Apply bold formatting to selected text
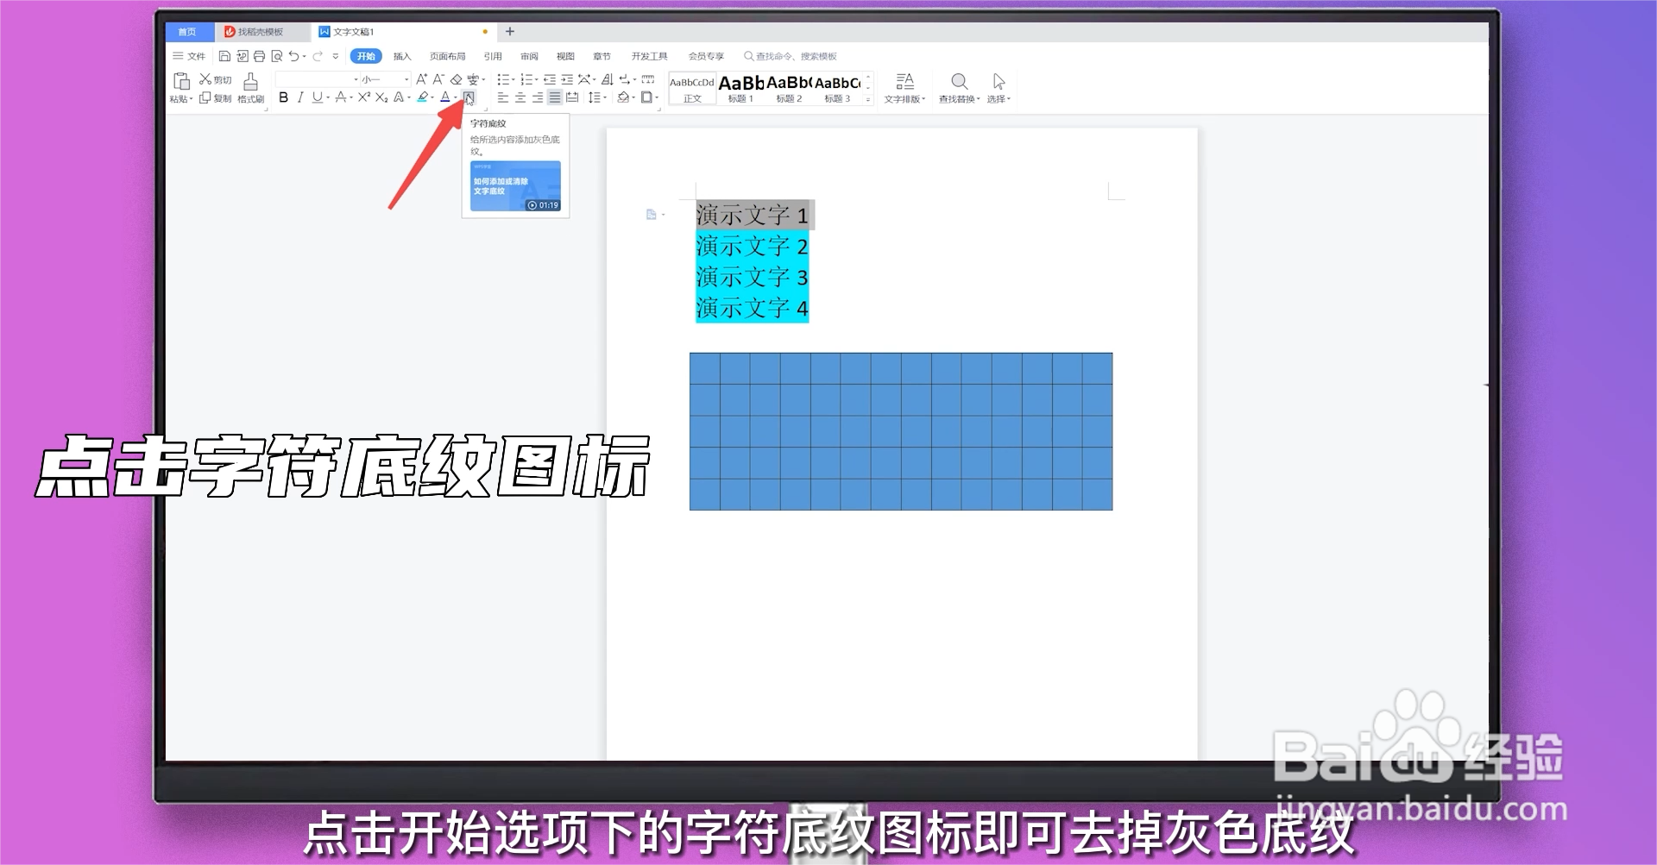 click(x=283, y=98)
